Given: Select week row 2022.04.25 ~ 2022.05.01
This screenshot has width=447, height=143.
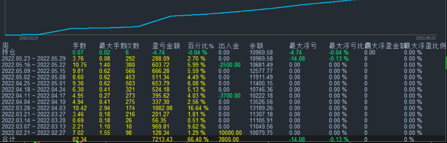Looking at the screenshot, I should [x=34, y=83].
